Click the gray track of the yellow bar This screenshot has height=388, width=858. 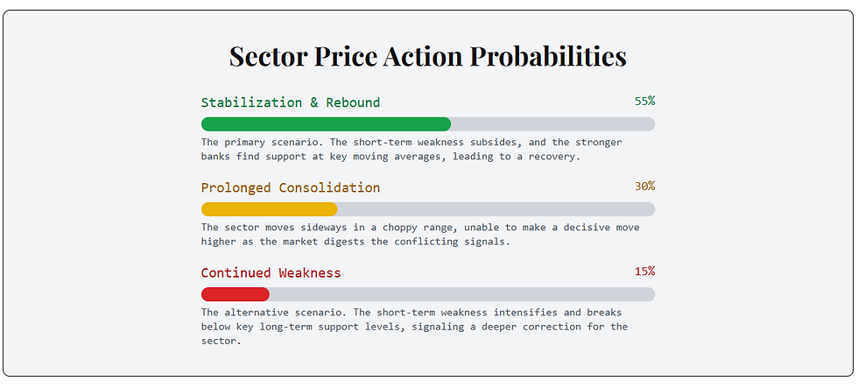pyautogui.click(x=496, y=209)
